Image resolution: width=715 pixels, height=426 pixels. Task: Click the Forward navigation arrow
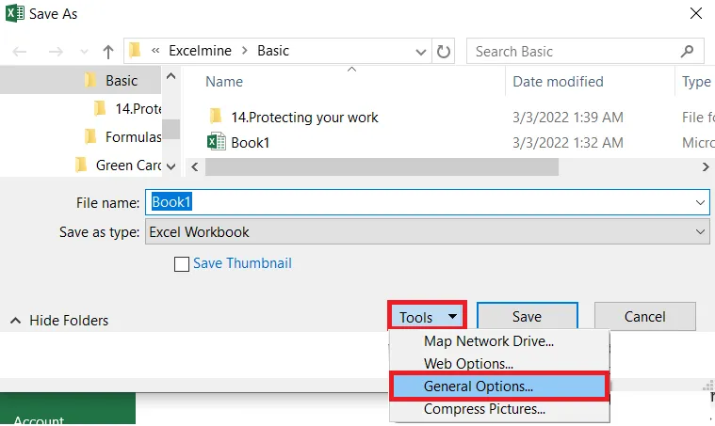click(x=56, y=52)
